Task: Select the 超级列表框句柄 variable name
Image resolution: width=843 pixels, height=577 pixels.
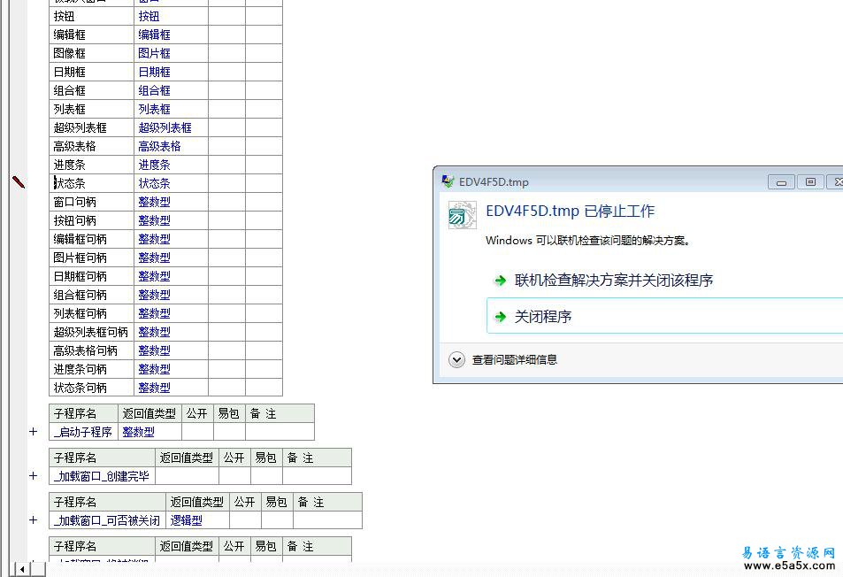Action: tap(91, 332)
